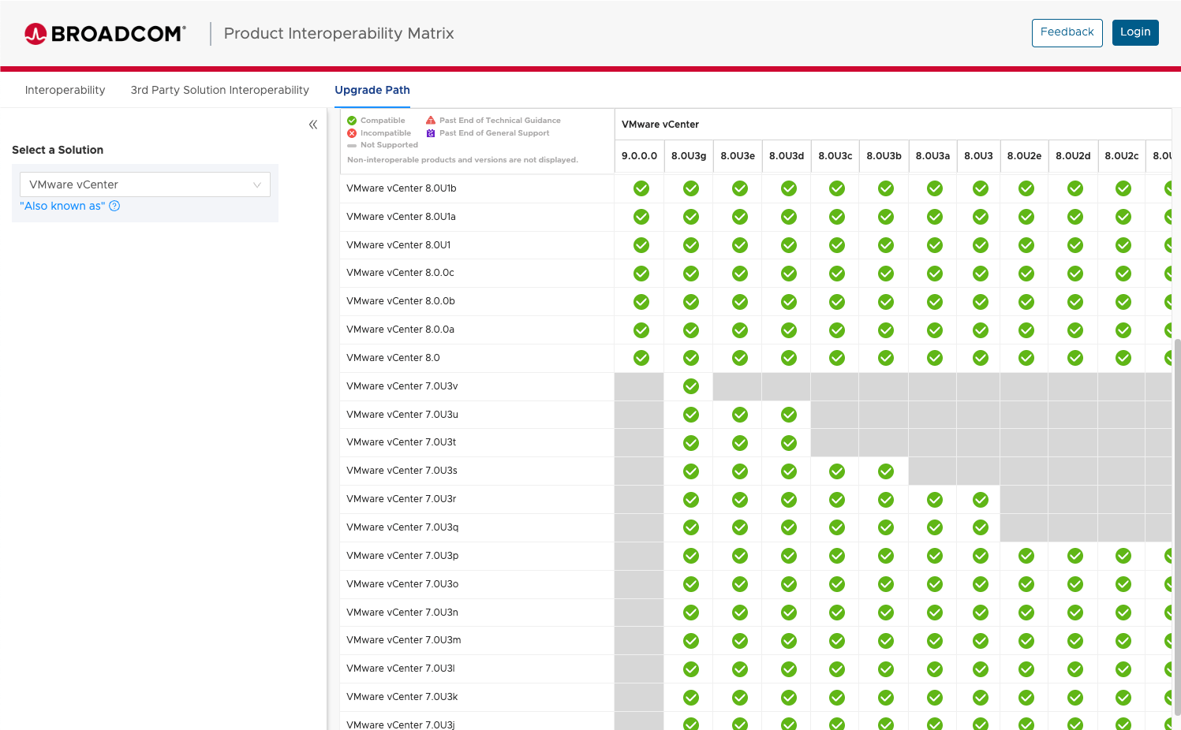Click the Broadcom logo icon

[x=35, y=33]
